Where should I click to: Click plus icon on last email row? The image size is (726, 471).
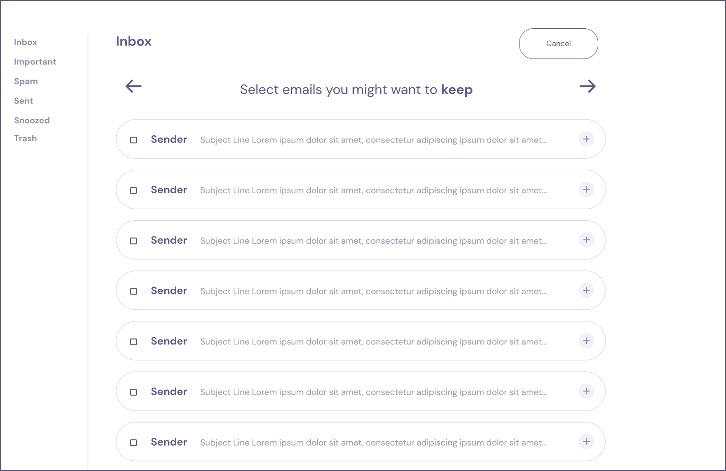586,442
